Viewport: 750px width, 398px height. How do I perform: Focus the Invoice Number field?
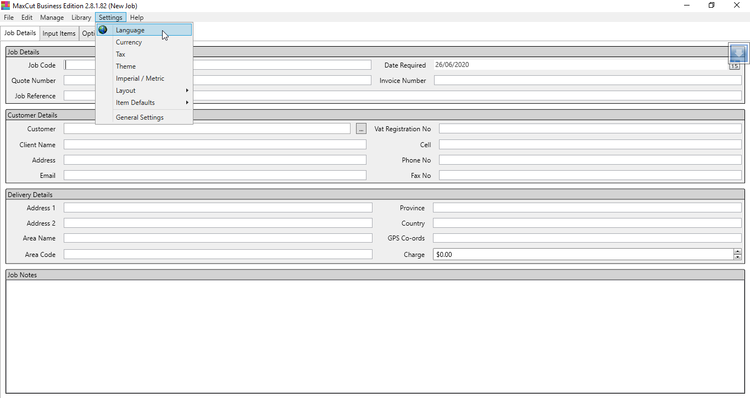coord(588,80)
